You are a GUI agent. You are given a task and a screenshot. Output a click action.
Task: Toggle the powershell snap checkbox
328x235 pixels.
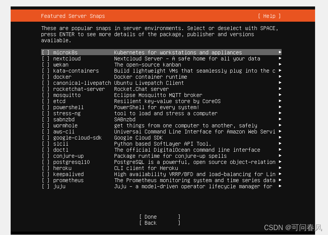click(46, 107)
